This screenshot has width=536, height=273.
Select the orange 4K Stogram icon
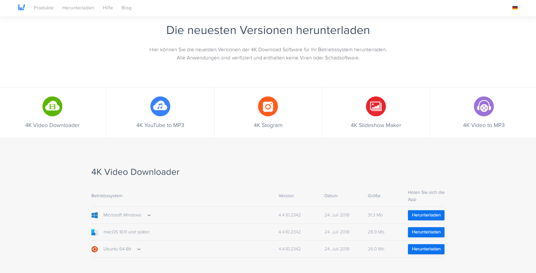(268, 106)
